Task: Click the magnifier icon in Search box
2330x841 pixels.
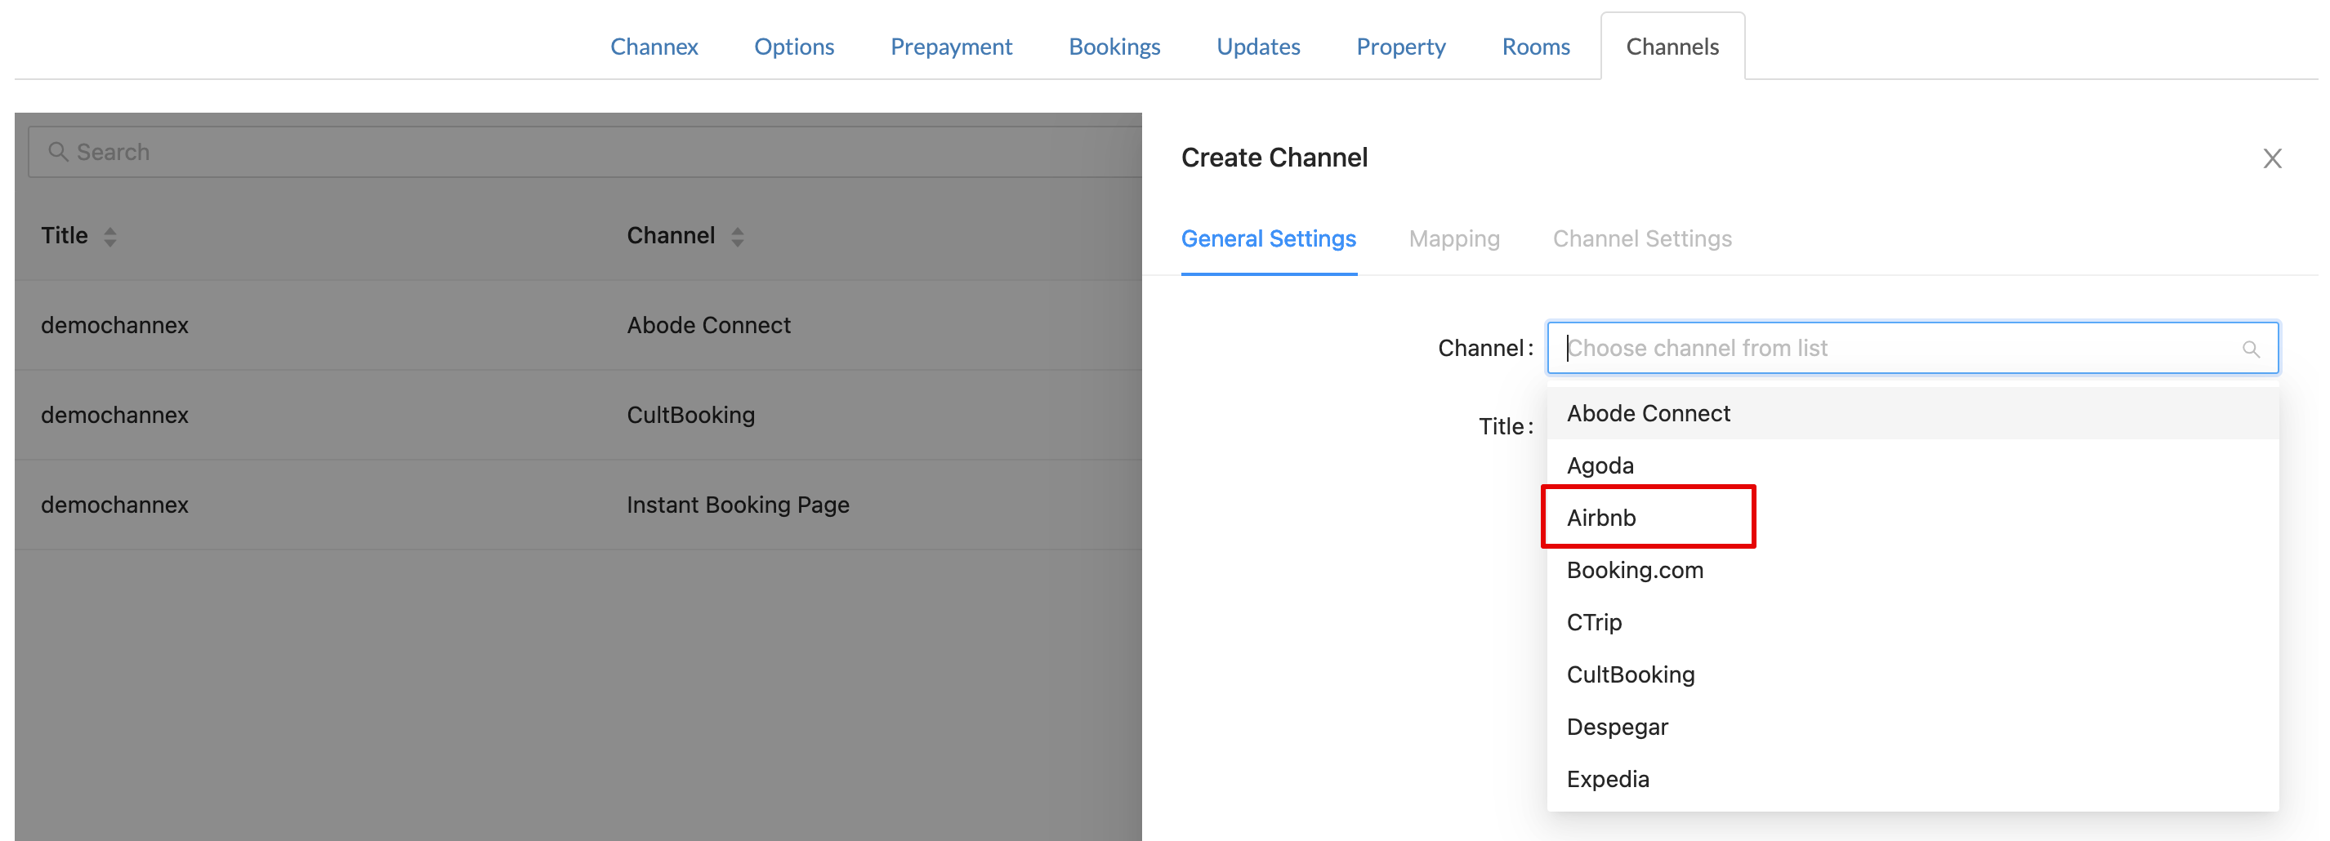Action: tap(58, 152)
